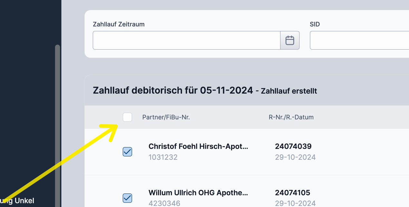Select FiBu number 1031232
This screenshot has height=207, width=409.
click(163, 157)
